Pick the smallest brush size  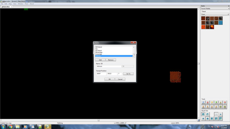click(x=216, y=114)
